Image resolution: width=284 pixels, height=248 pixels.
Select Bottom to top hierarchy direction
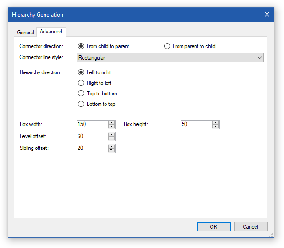point(96,104)
